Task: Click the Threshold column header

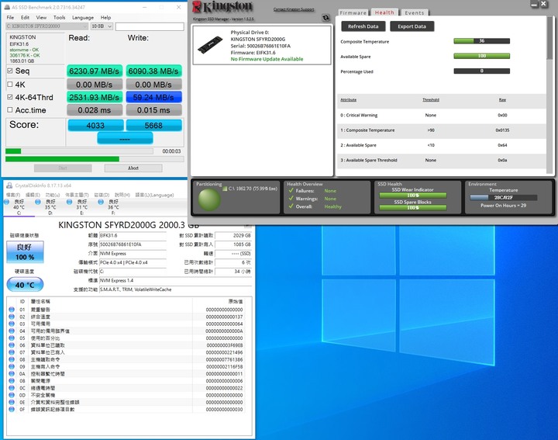Action: (x=431, y=100)
